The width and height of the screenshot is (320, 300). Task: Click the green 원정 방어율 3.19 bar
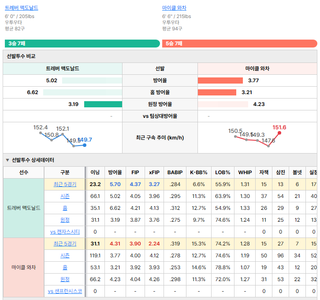(103, 104)
